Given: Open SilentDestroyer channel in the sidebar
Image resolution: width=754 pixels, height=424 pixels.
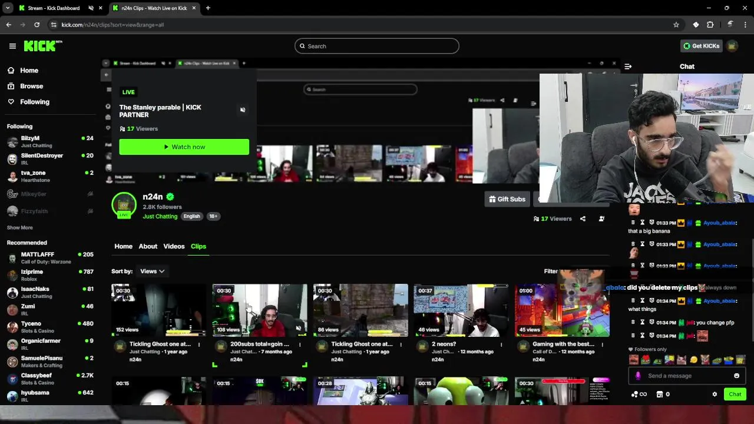Looking at the screenshot, I should tap(50, 159).
